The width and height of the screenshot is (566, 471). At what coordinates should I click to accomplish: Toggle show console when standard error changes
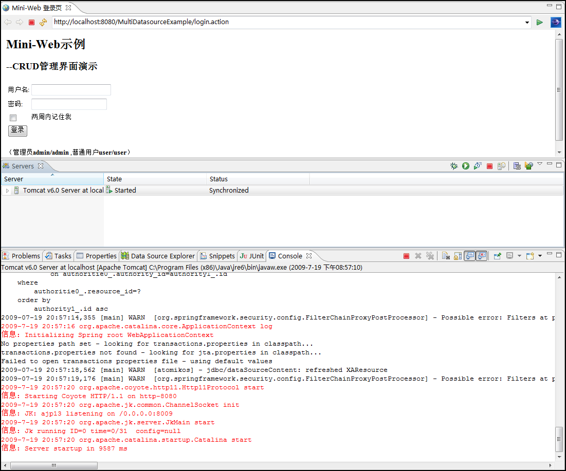[482, 256]
